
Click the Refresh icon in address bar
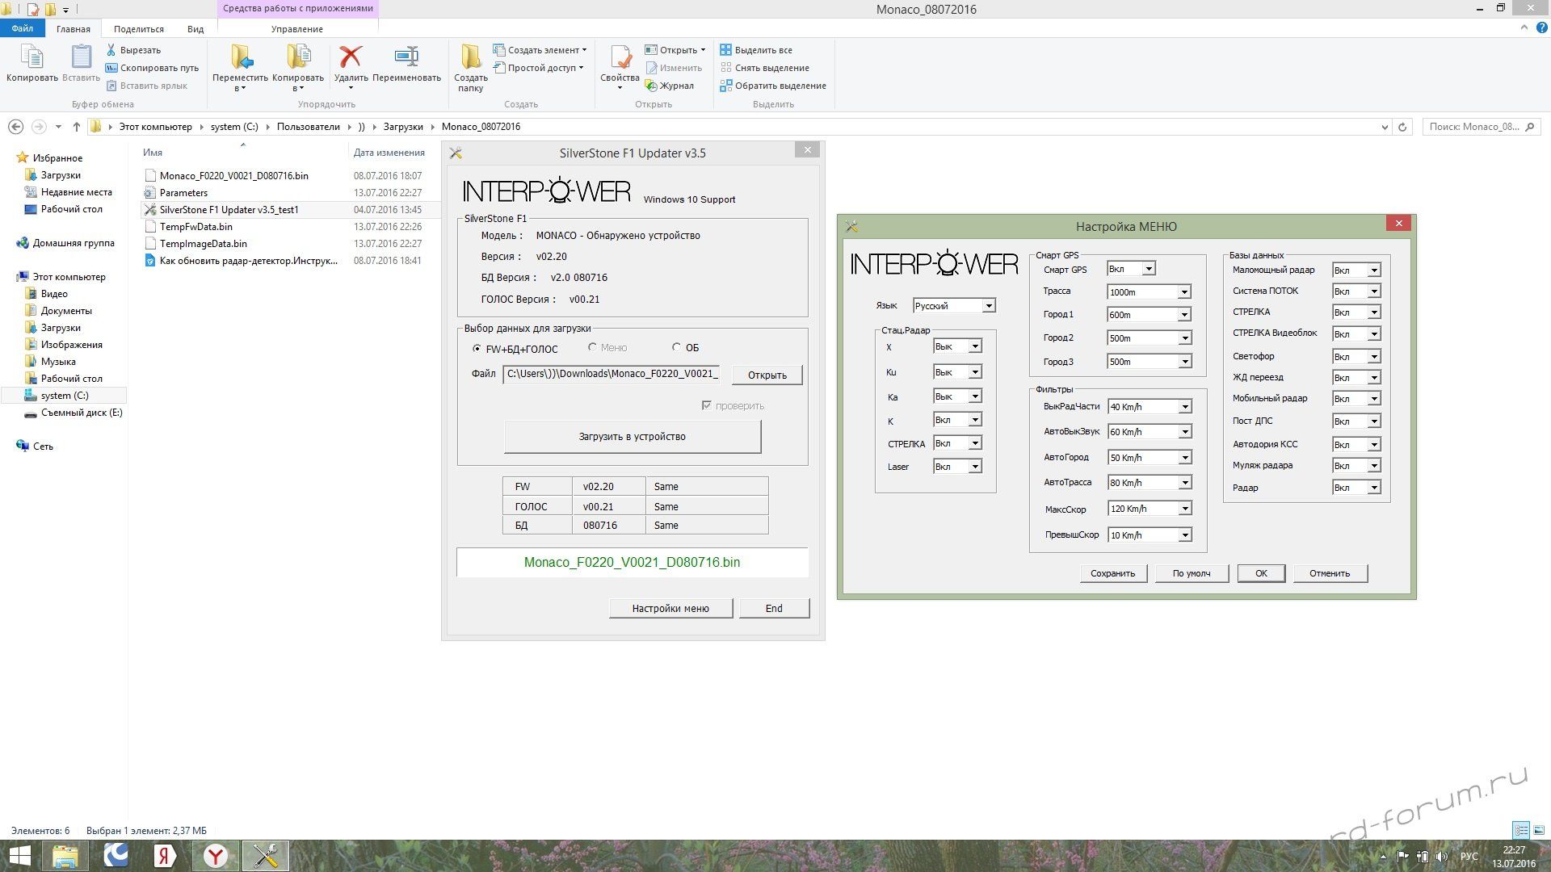[x=1402, y=127]
